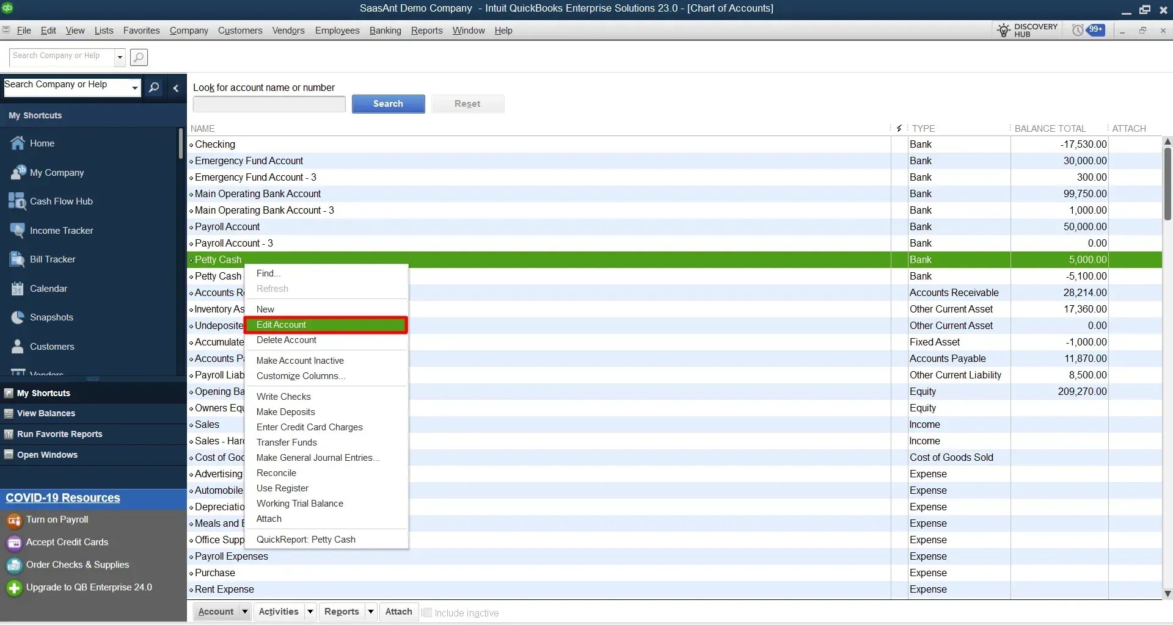Click the Accept Credit Cards icon
This screenshot has height=625, width=1173.
point(14,543)
